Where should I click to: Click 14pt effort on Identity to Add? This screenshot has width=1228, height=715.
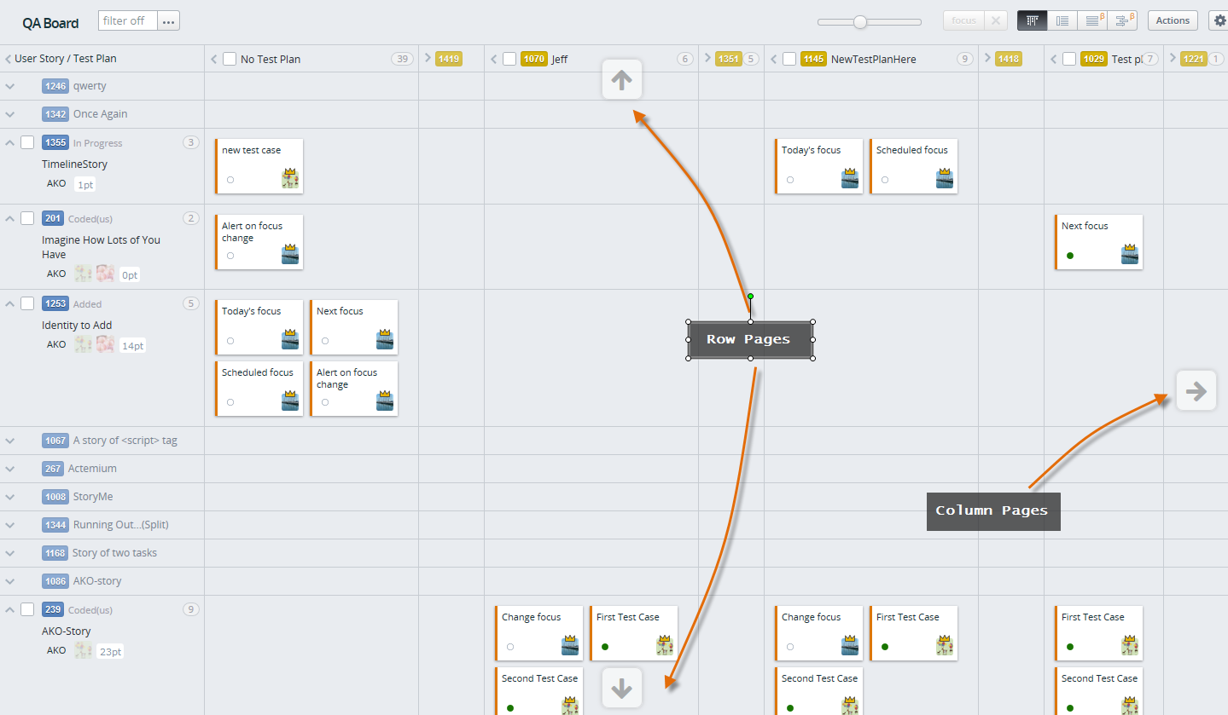point(132,346)
